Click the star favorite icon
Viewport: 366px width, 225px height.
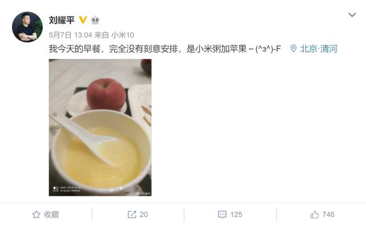point(36,214)
